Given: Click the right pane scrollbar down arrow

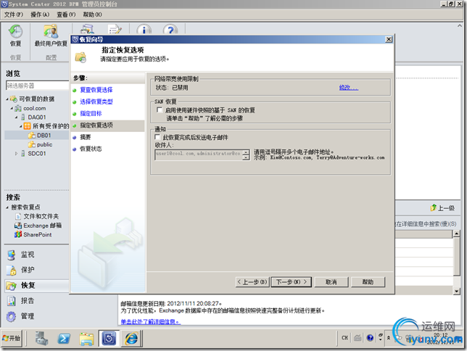Looking at the screenshot, I should [x=457, y=291].
